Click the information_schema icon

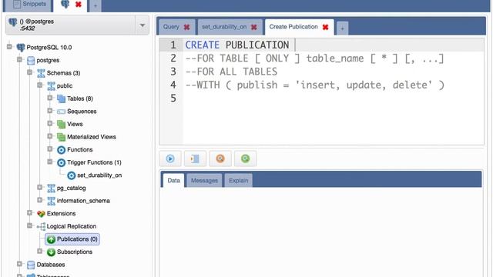tap(51, 201)
